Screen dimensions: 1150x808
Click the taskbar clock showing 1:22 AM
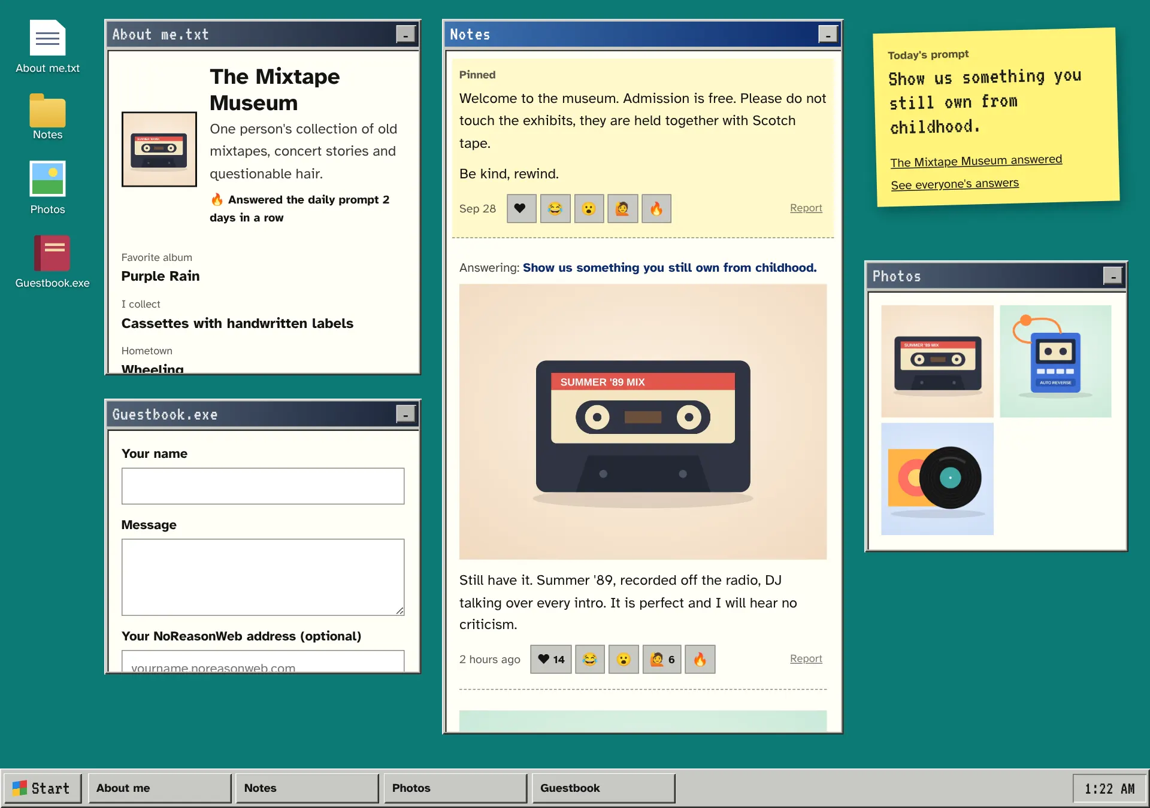point(1109,788)
